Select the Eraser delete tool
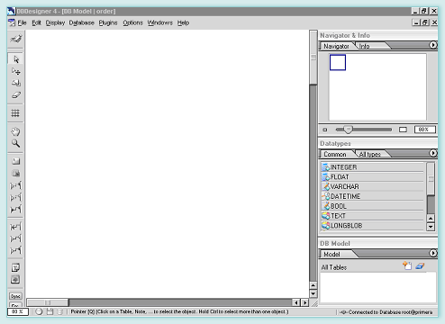 click(x=15, y=95)
